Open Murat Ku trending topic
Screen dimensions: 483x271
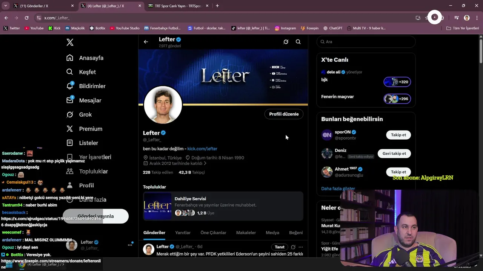coord(331,226)
